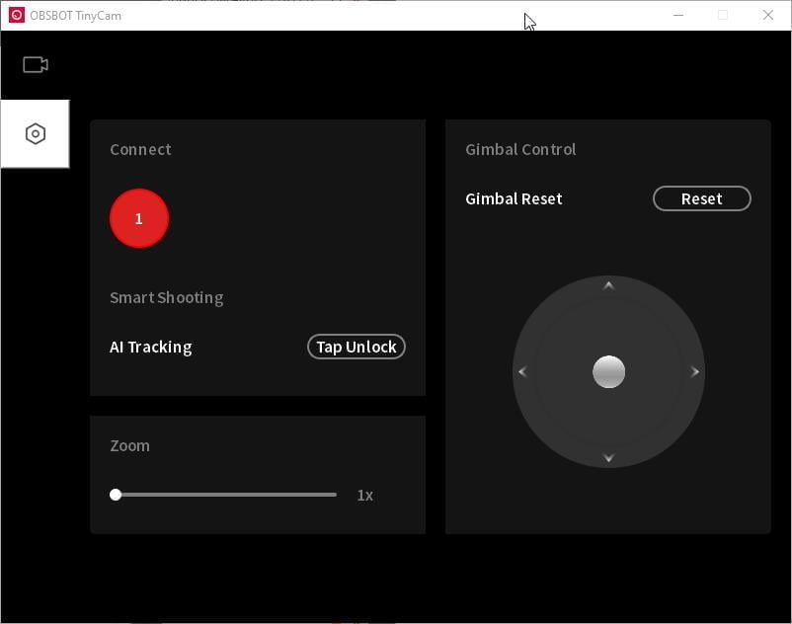Click the AI Tracking label
Screen dimensions: 792x624
point(150,347)
